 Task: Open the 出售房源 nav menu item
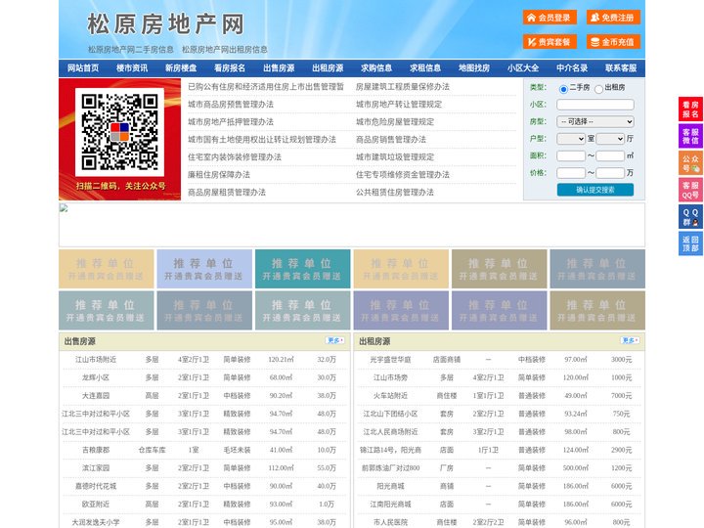pos(279,68)
